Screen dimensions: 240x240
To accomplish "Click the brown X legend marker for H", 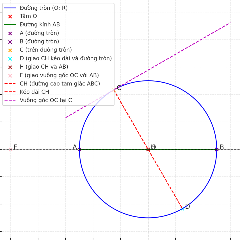I will point(10,67).
